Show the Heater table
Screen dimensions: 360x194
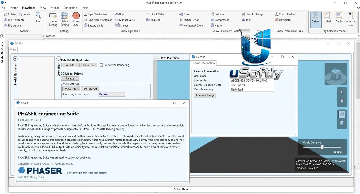[217, 26]
